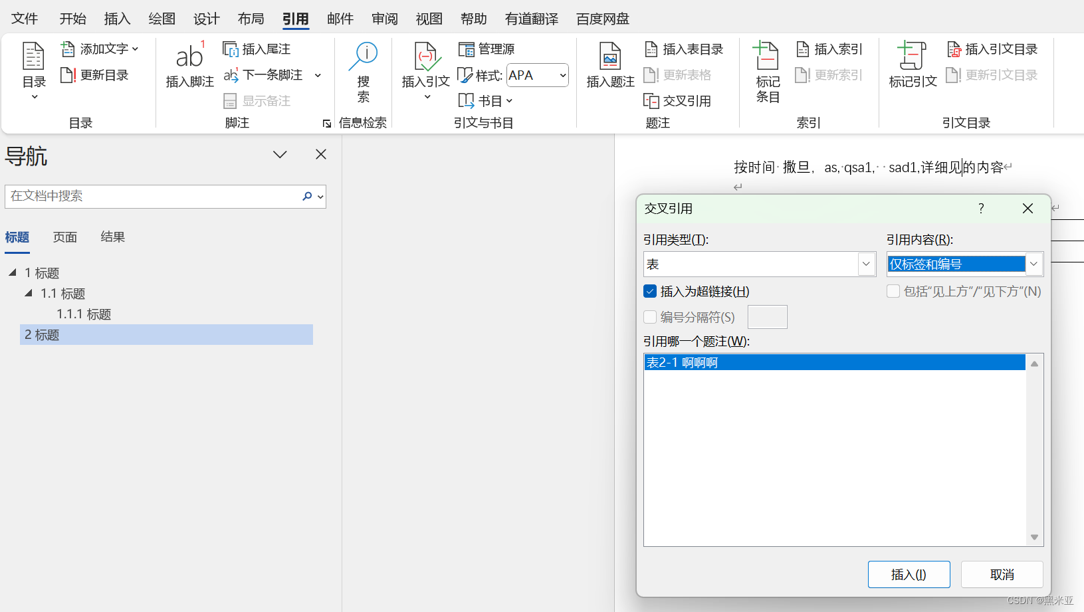Click 插入索引 button
This screenshot has height=612, width=1084.
tap(829, 49)
